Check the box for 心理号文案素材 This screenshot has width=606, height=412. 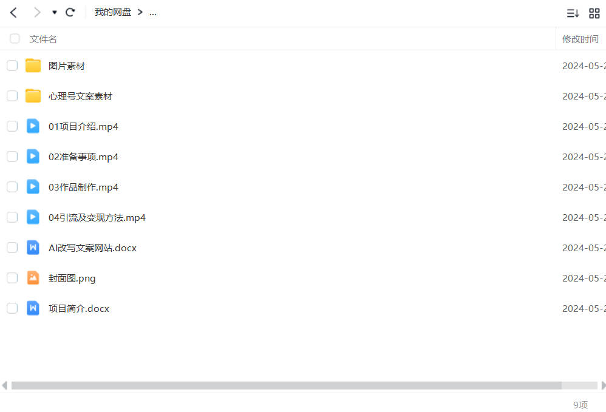pyautogui.click(x=12, y=96)
